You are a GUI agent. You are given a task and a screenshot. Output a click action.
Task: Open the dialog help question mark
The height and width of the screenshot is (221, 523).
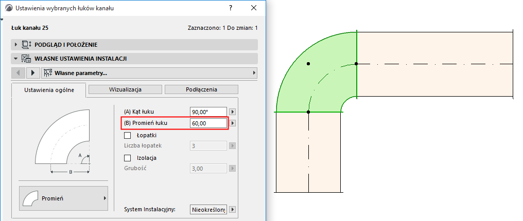click(231, 8)
